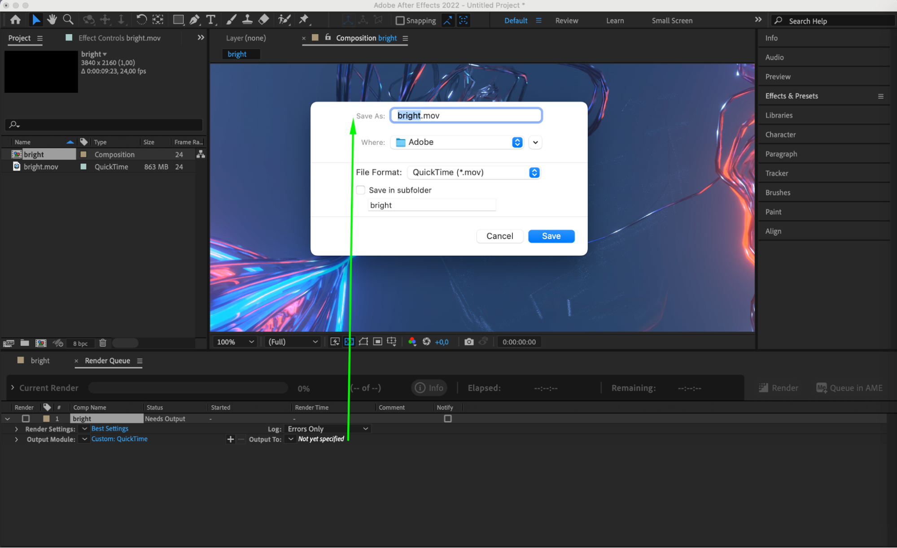
Task: Take snapshot with camera icon
Action: 469,342
